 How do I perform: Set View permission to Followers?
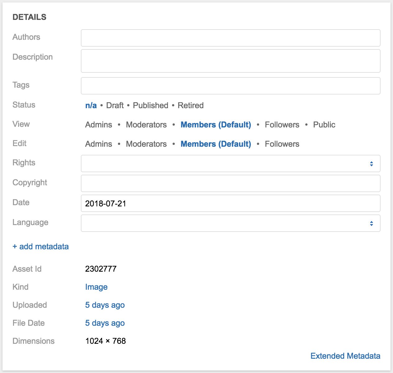(x=282, y=125)
